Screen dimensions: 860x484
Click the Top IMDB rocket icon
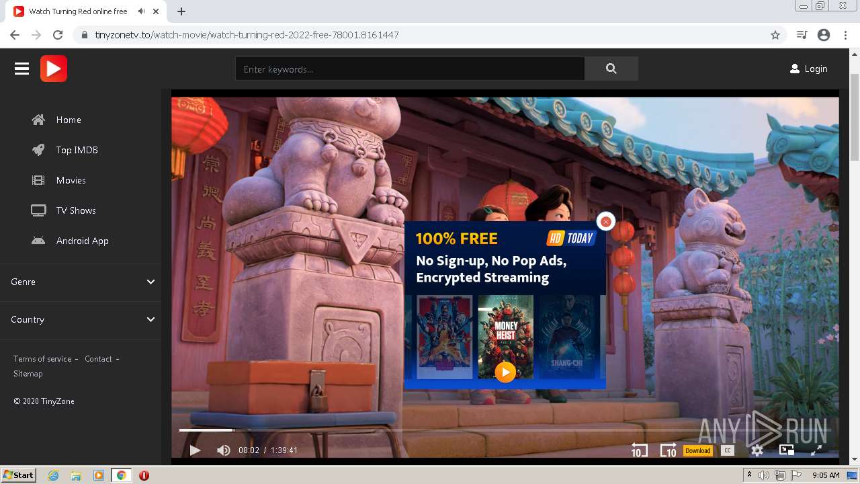point(38,150)
